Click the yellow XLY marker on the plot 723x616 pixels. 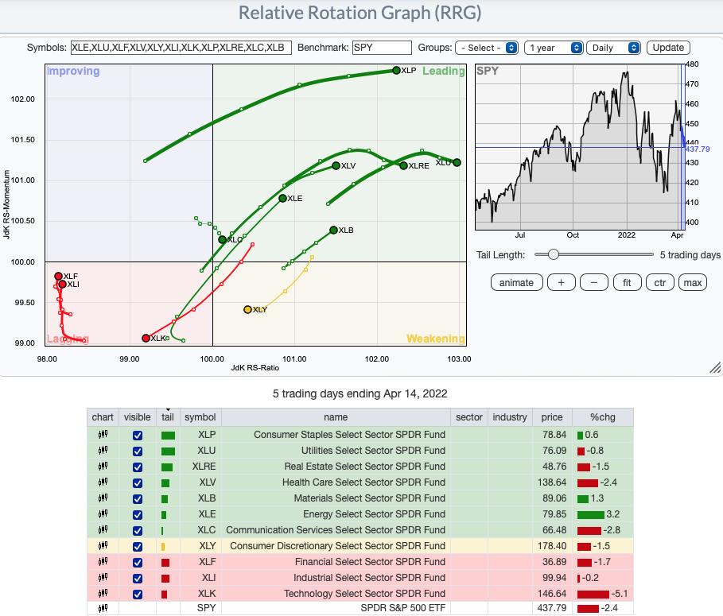click(x=247, y=310)
